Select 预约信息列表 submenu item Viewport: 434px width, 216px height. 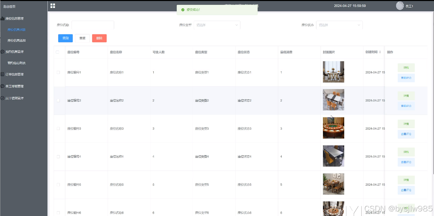coord(17,63)
